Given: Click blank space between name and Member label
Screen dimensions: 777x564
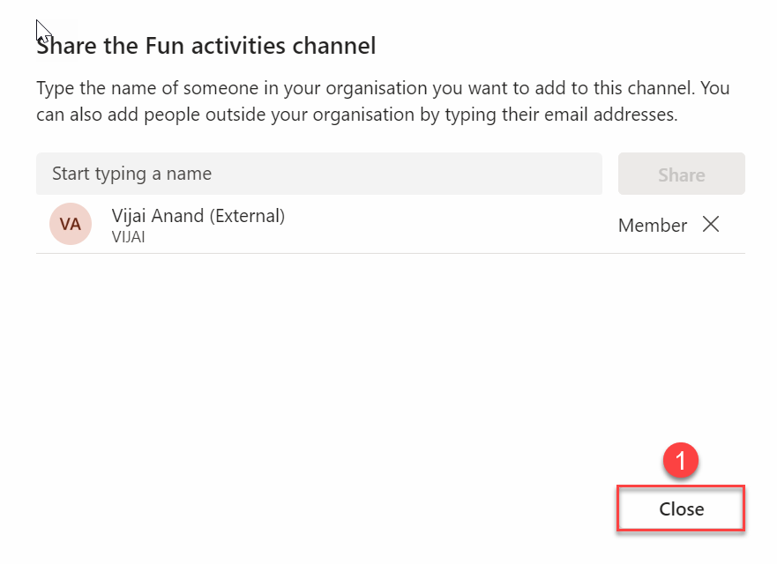Looking at the screenshot, I should coord(450,226).
